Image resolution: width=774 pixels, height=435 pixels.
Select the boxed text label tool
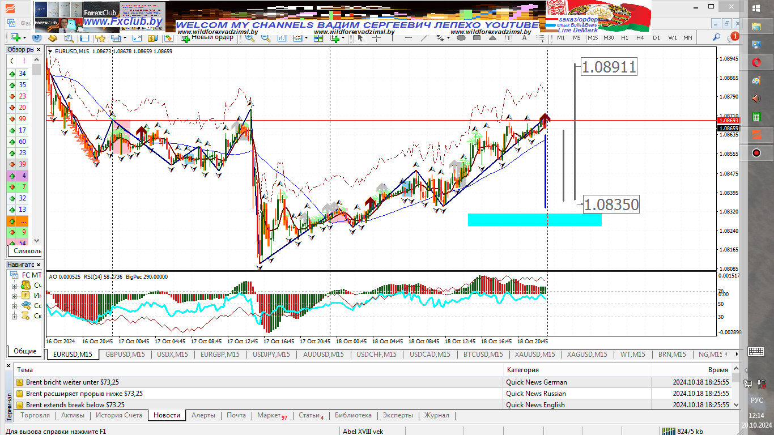508,37
